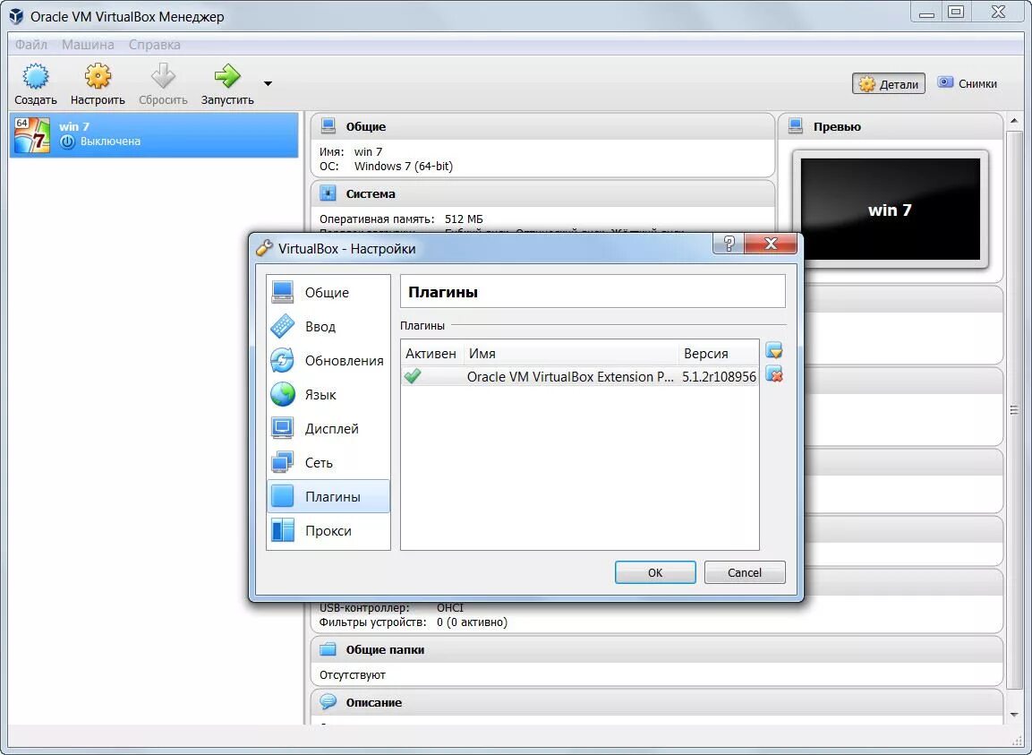Viewport: 1032px width, 755px height.
Task: Confirm settings with the OK button
Action: pos(655,572)
